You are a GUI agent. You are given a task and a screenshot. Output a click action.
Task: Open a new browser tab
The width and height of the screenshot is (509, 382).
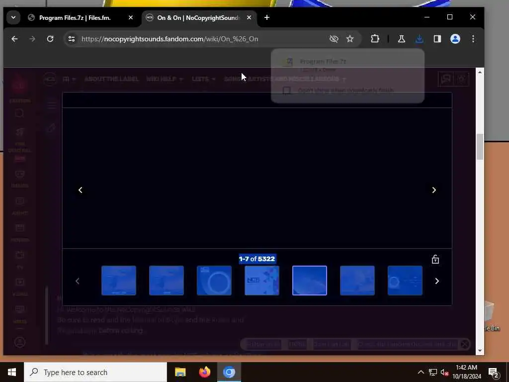(x=267, y=17)
